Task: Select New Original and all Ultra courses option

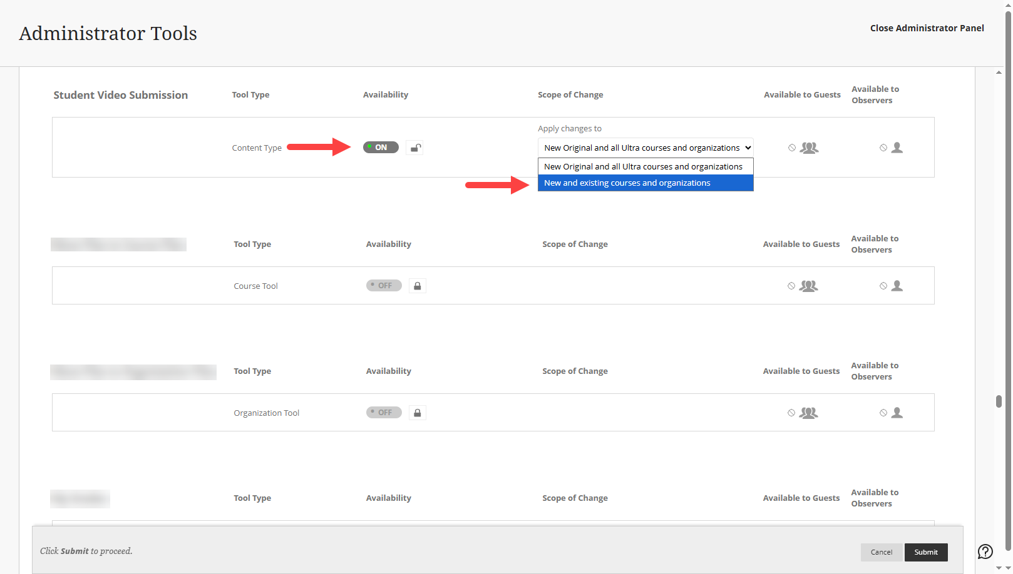Action: click(645, 166)
